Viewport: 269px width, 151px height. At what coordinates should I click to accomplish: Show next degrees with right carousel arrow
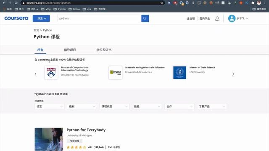pos(233,74)
